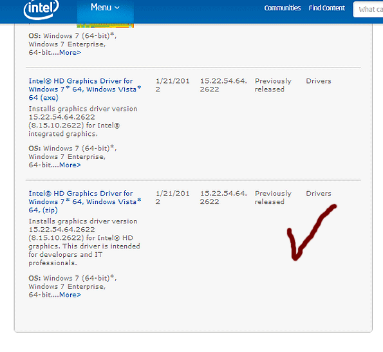The image size is (383, 352).
Task: Click the colored strip below Menu
Action: coord(106,26)
